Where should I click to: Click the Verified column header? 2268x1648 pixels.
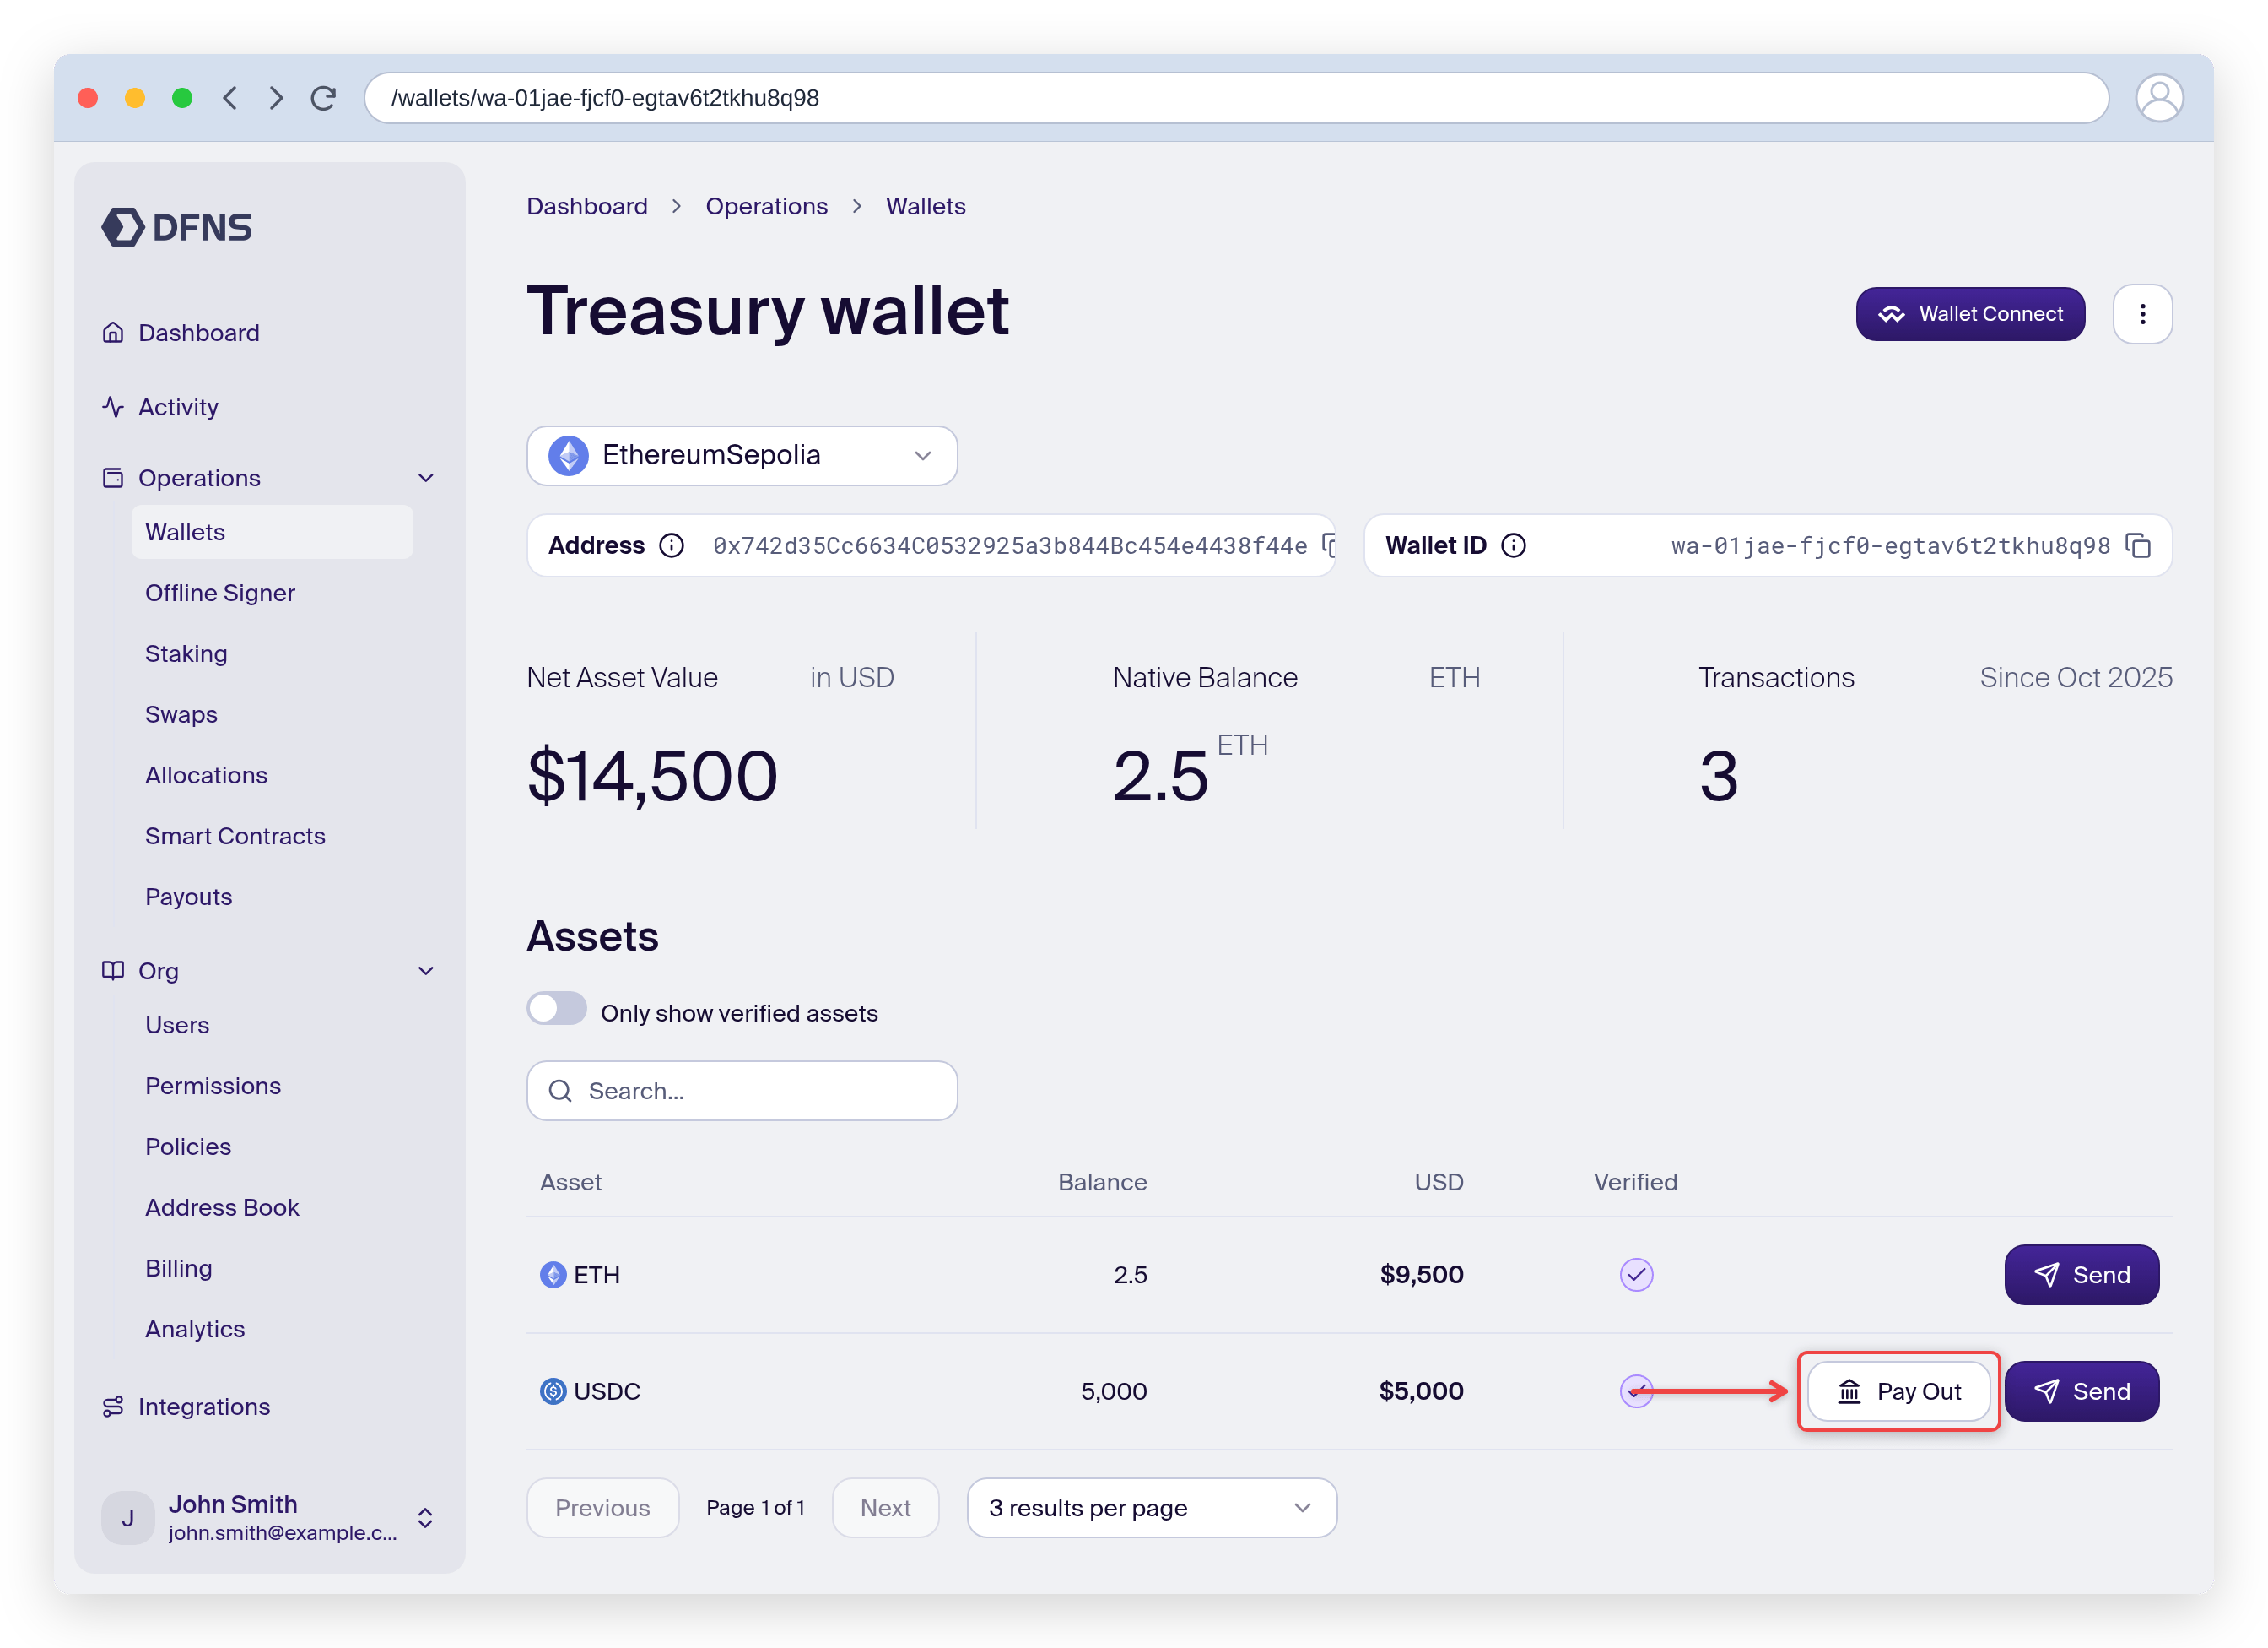click(x=1635, y=1183)
